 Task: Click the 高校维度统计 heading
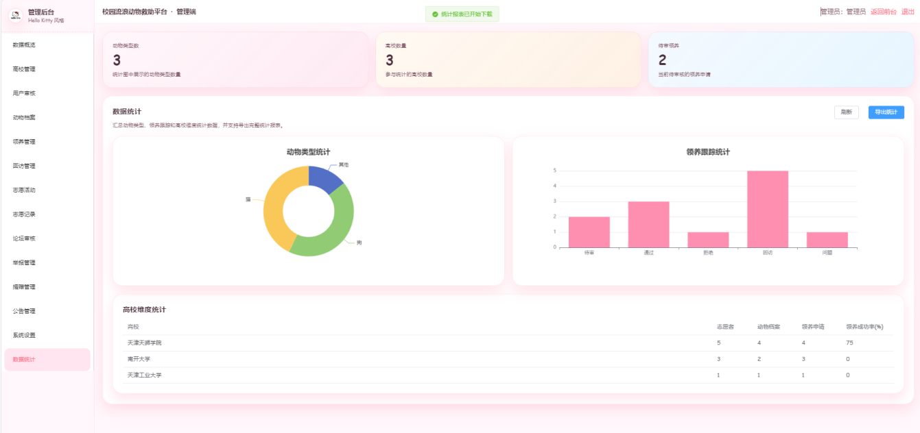tap(144, 310)
